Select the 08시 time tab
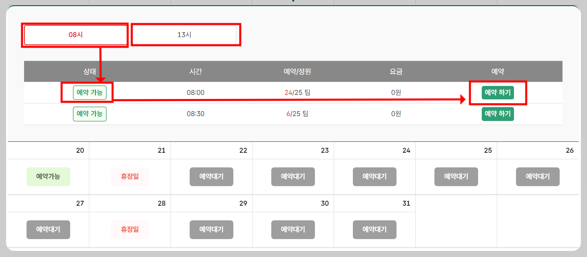Viewport: 587px width, 257px height. 75,35
